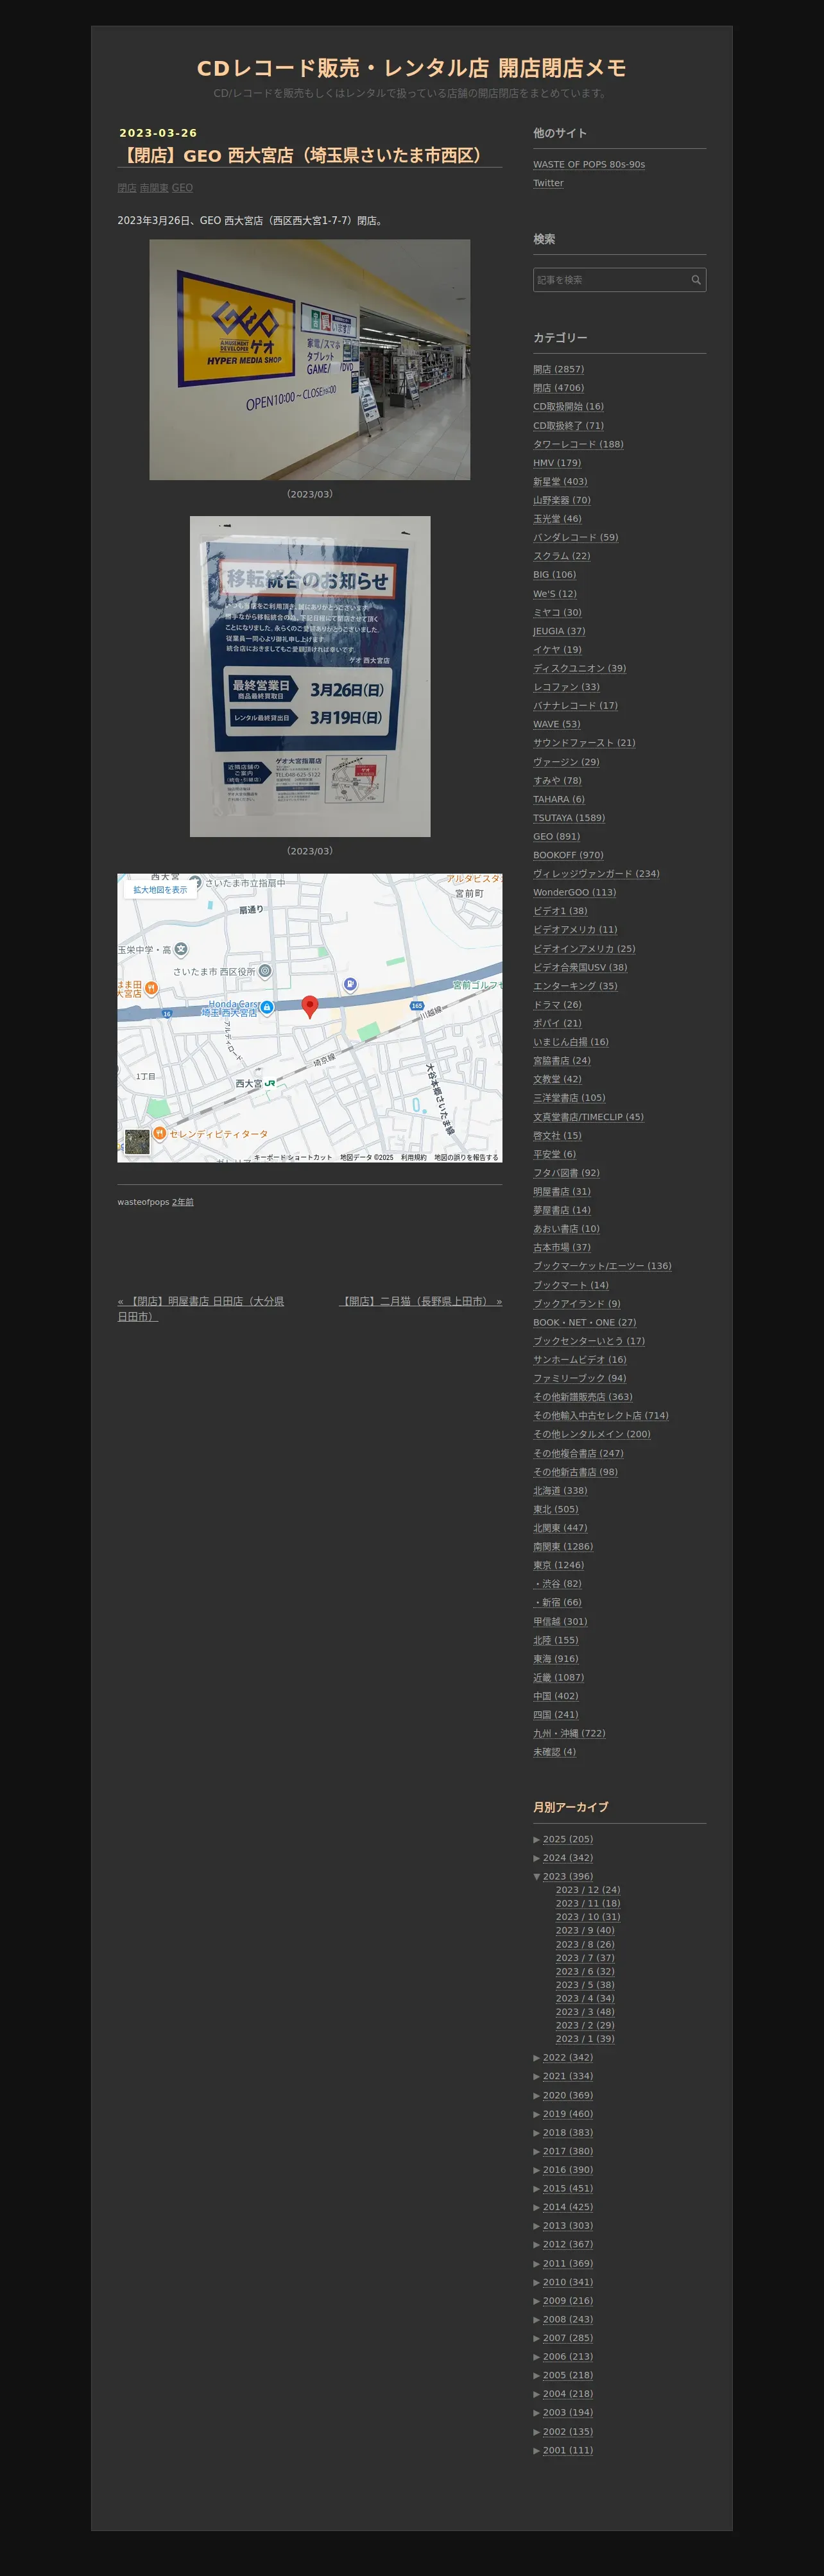Screen dimensions: 824x2576
Task: Click the search magnifier icon
Action: tap(696, 280)
